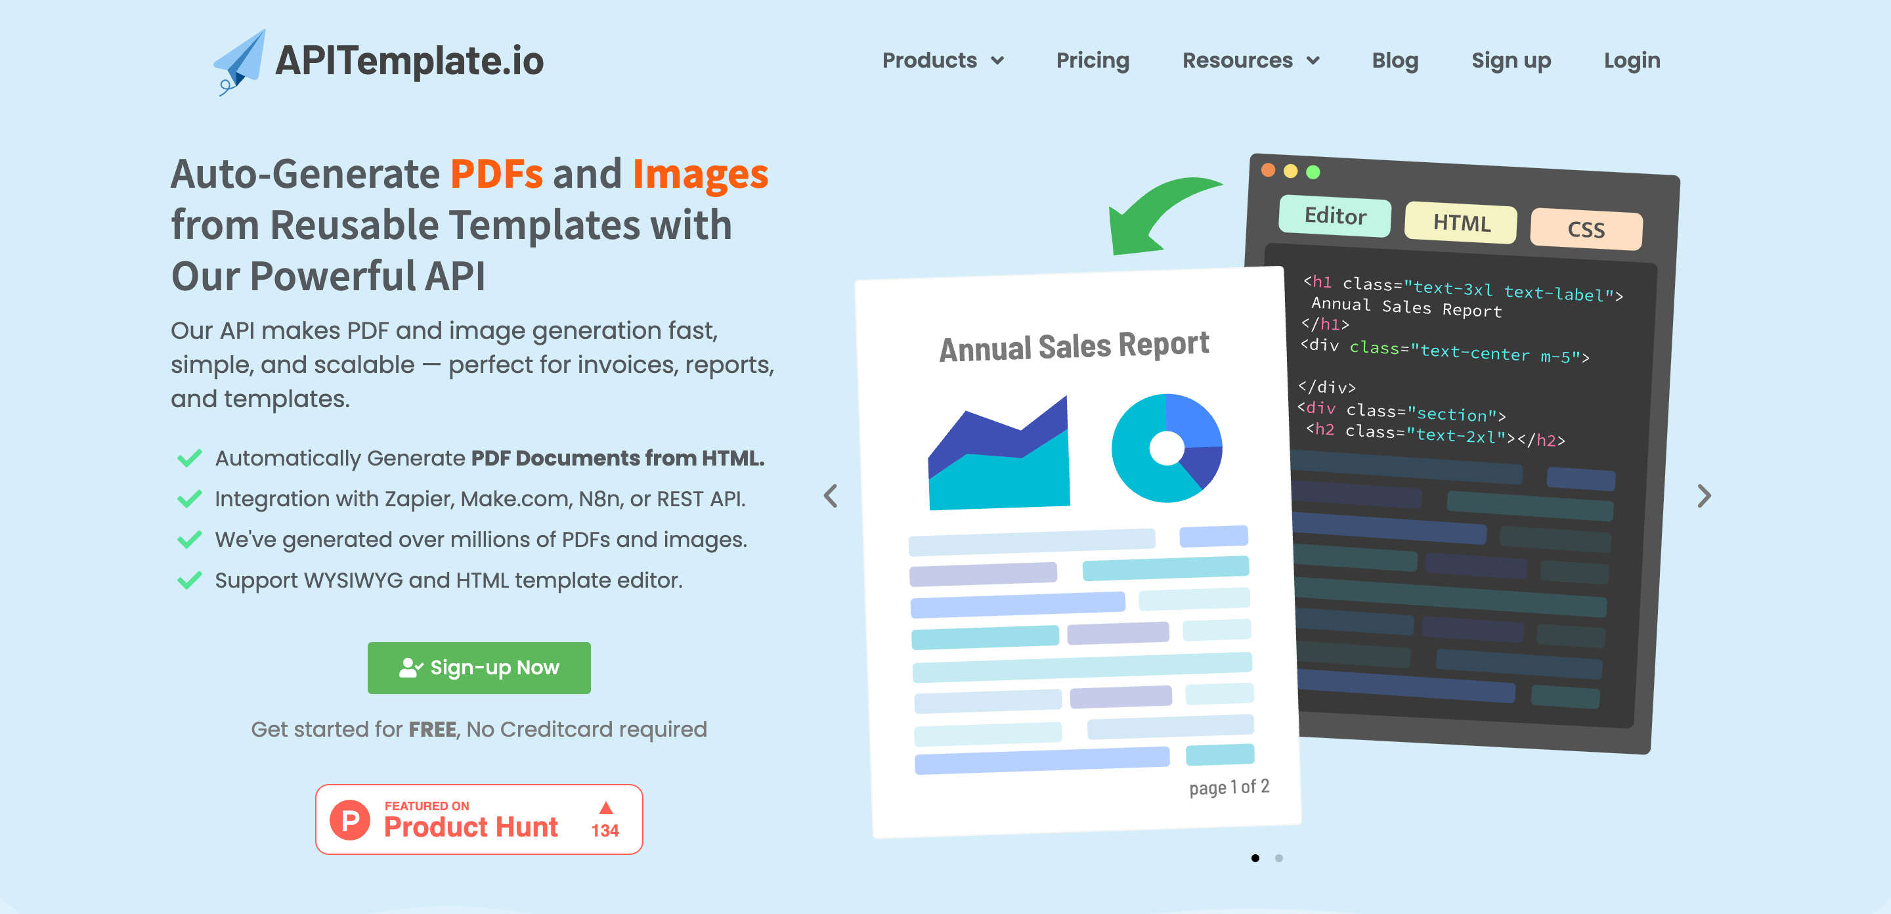
Task: Open the Products dropdown menu
Action: click(943, 60)
